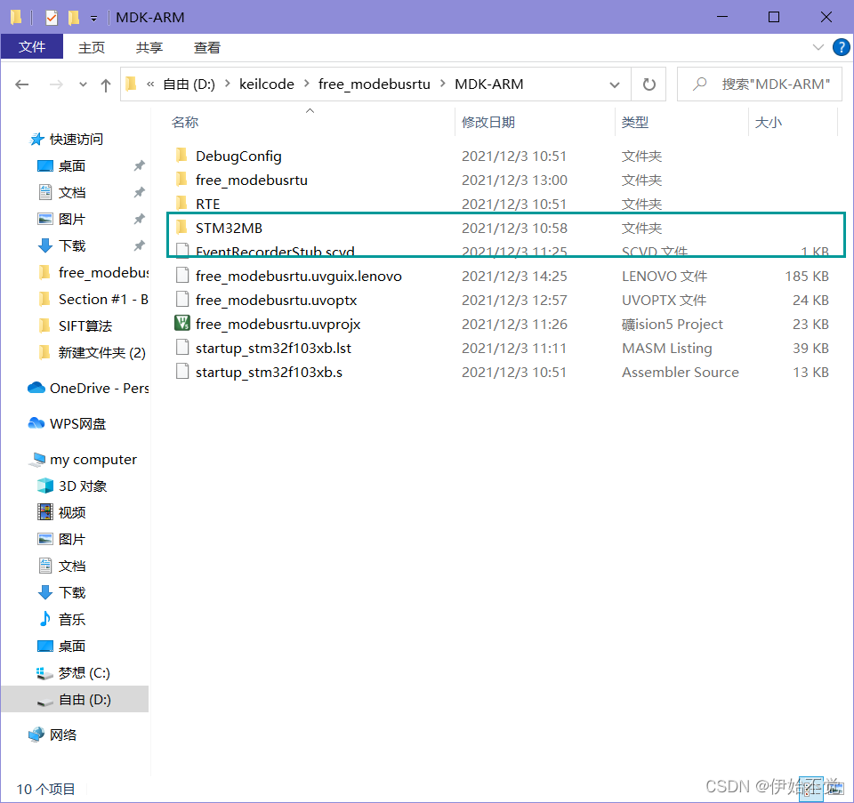854x803 pixels.
Task: Open 新建文件夹 (2) in sidebar
Action: coord(92,352)
